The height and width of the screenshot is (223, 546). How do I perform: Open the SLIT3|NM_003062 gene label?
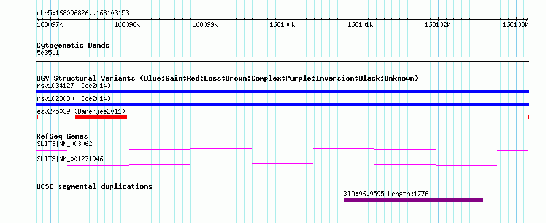coord(64,144)
